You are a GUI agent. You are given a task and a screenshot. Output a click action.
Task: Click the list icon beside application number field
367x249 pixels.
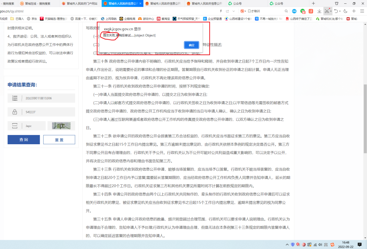pyautogui.click(x=15, y=98)
